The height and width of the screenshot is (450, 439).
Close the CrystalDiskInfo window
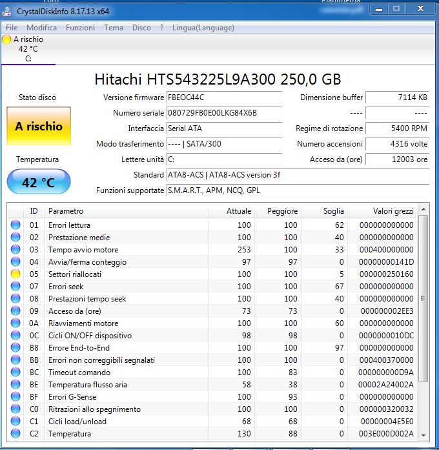click(x=420, y=9)
